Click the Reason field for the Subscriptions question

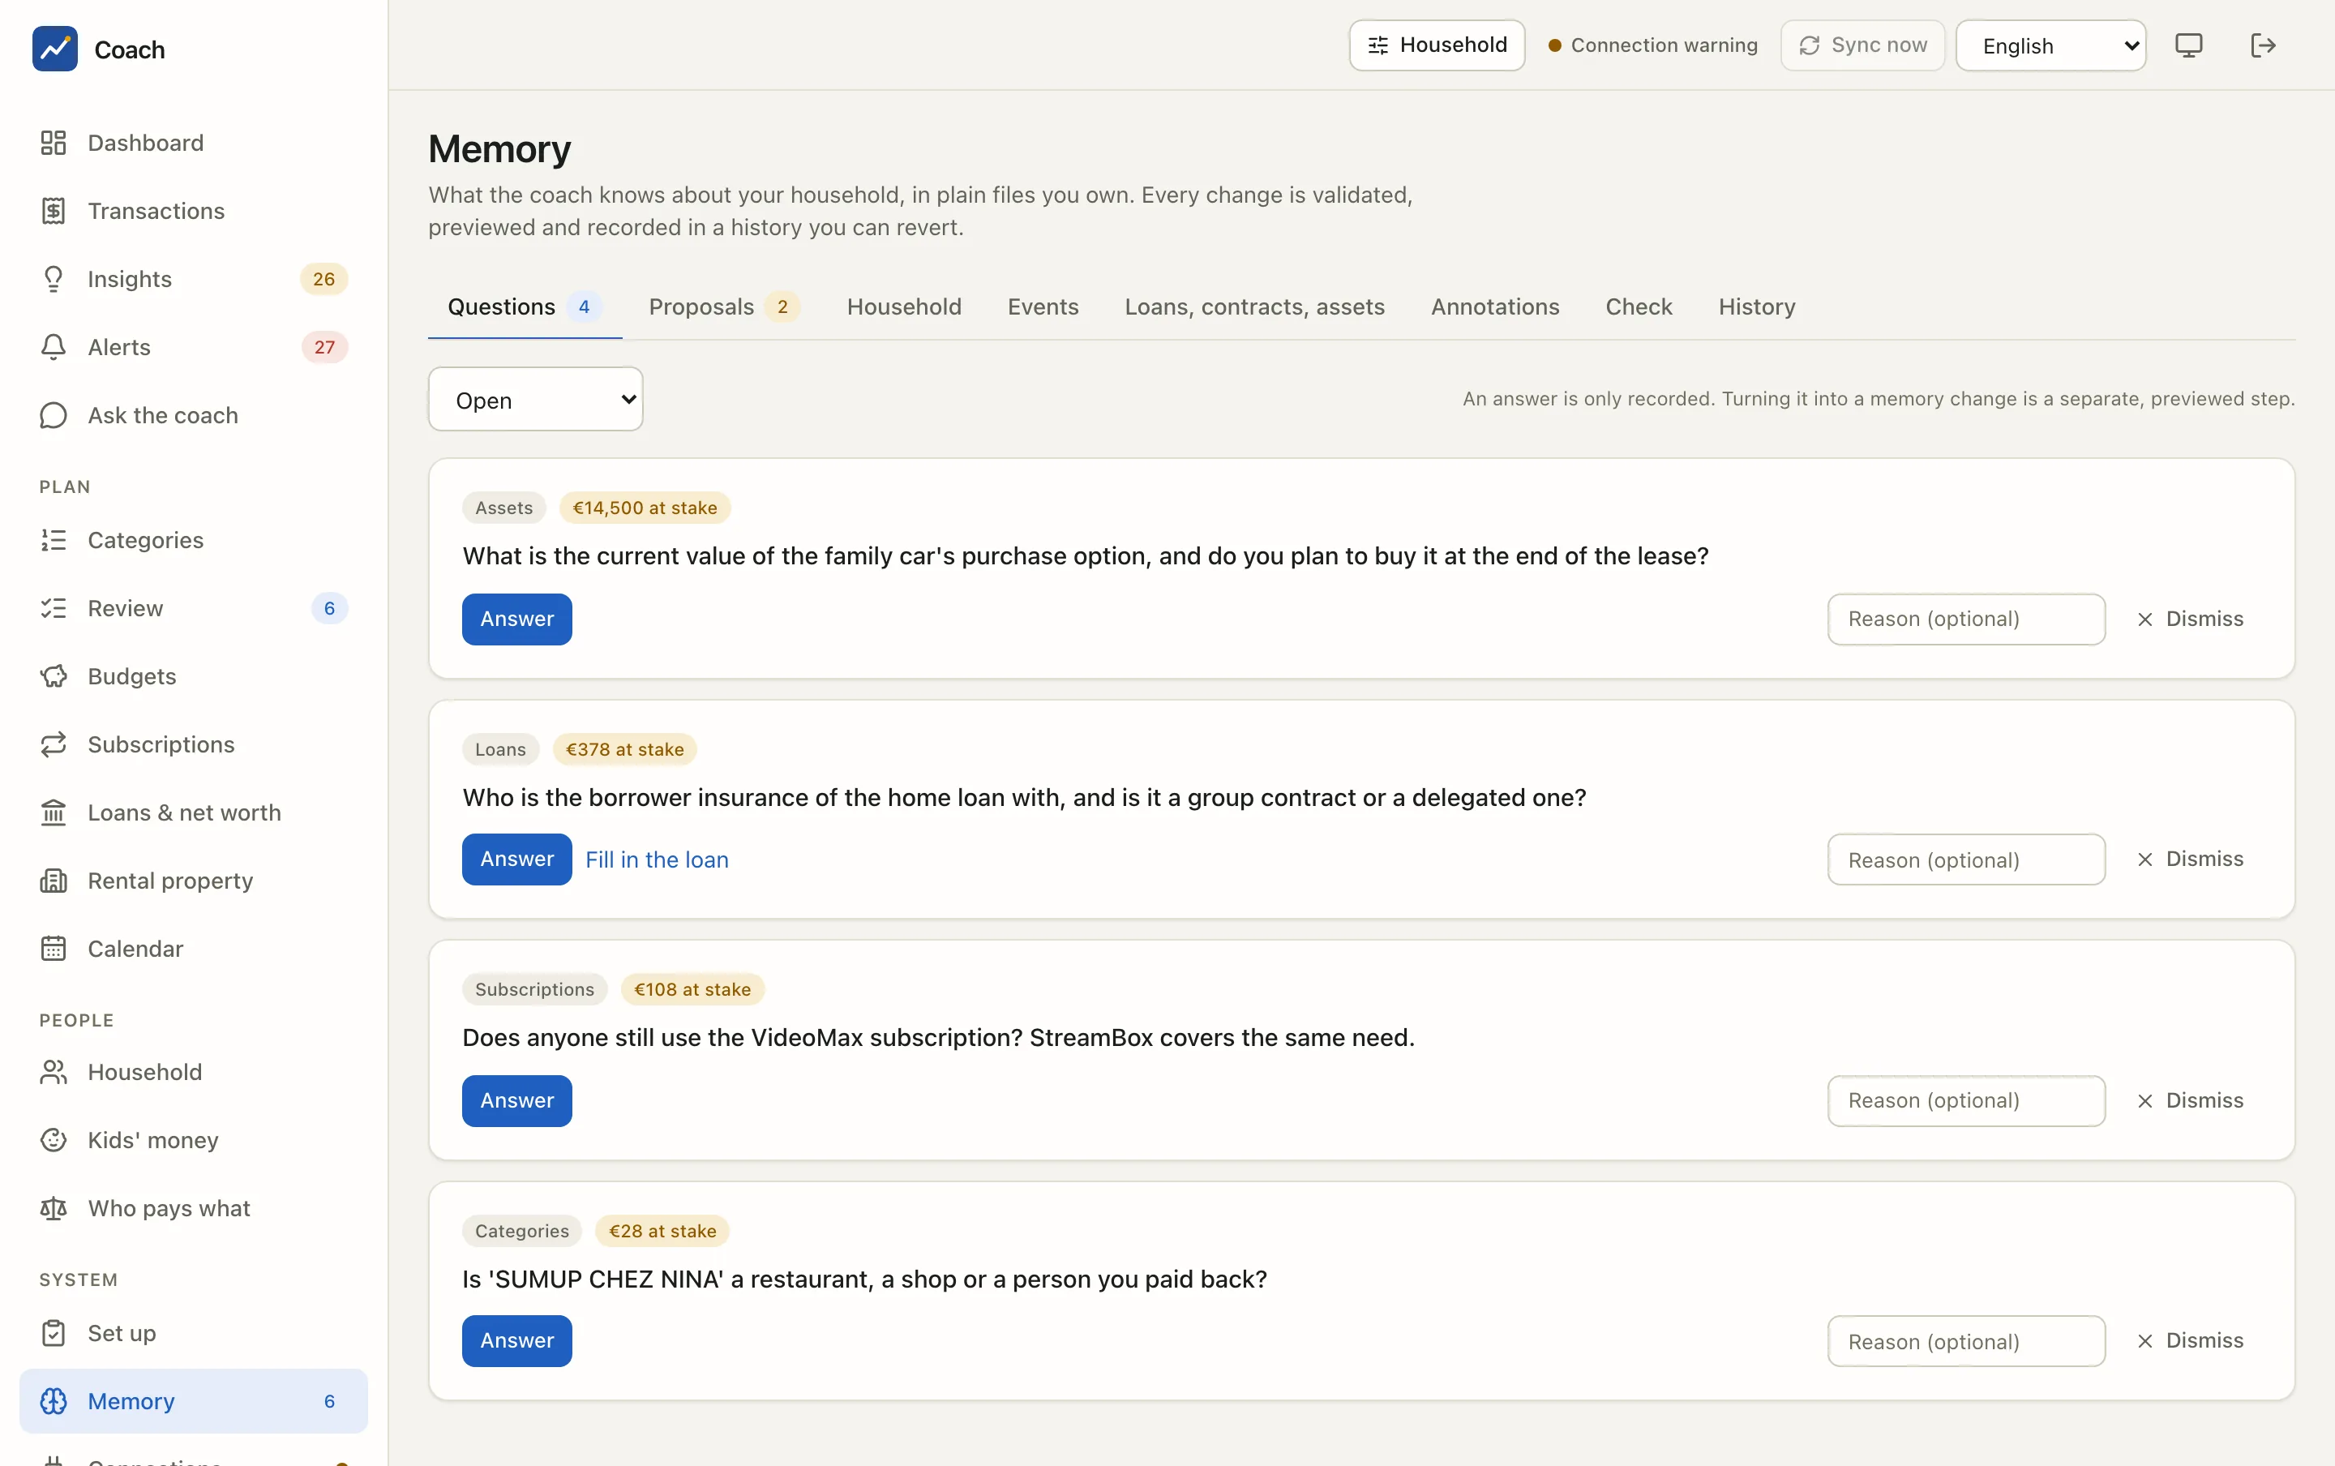click(x=1966, y=1100)
